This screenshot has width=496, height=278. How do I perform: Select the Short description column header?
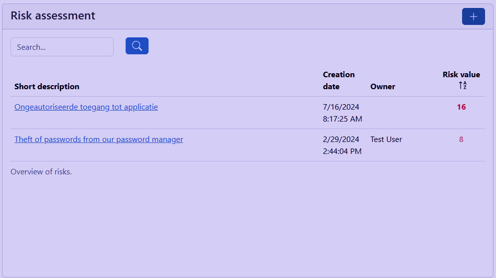click(47, 86)
